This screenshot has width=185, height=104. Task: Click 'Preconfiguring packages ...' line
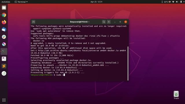point(47,58)
